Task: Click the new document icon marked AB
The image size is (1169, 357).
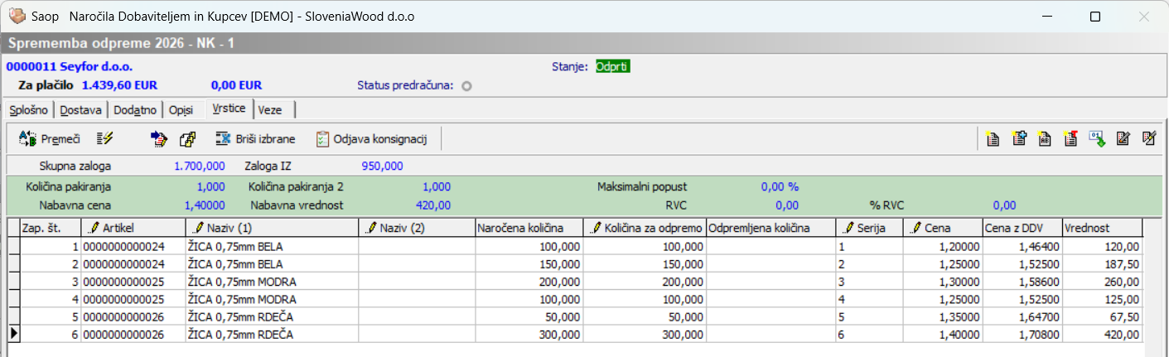Action: (x=1045, y=139)
